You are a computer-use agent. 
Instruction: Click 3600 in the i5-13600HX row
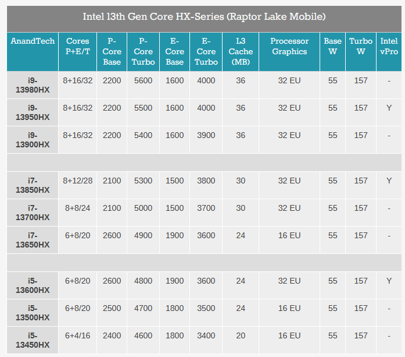coord(206,281)
